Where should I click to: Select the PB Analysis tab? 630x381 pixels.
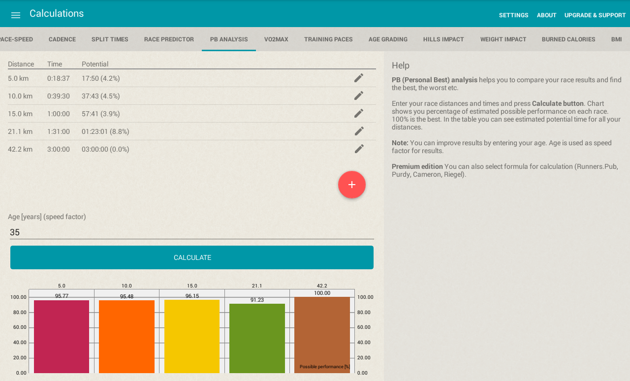coord(229,39)
